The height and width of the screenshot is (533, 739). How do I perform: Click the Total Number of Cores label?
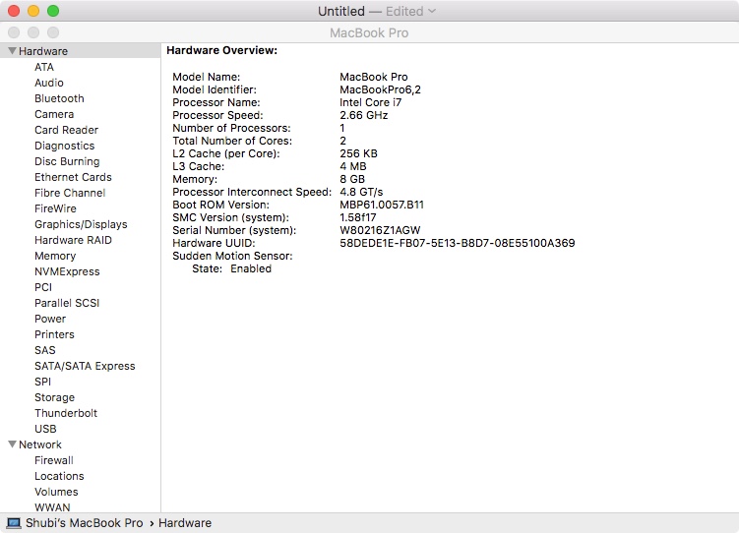(x=232, y=141)
